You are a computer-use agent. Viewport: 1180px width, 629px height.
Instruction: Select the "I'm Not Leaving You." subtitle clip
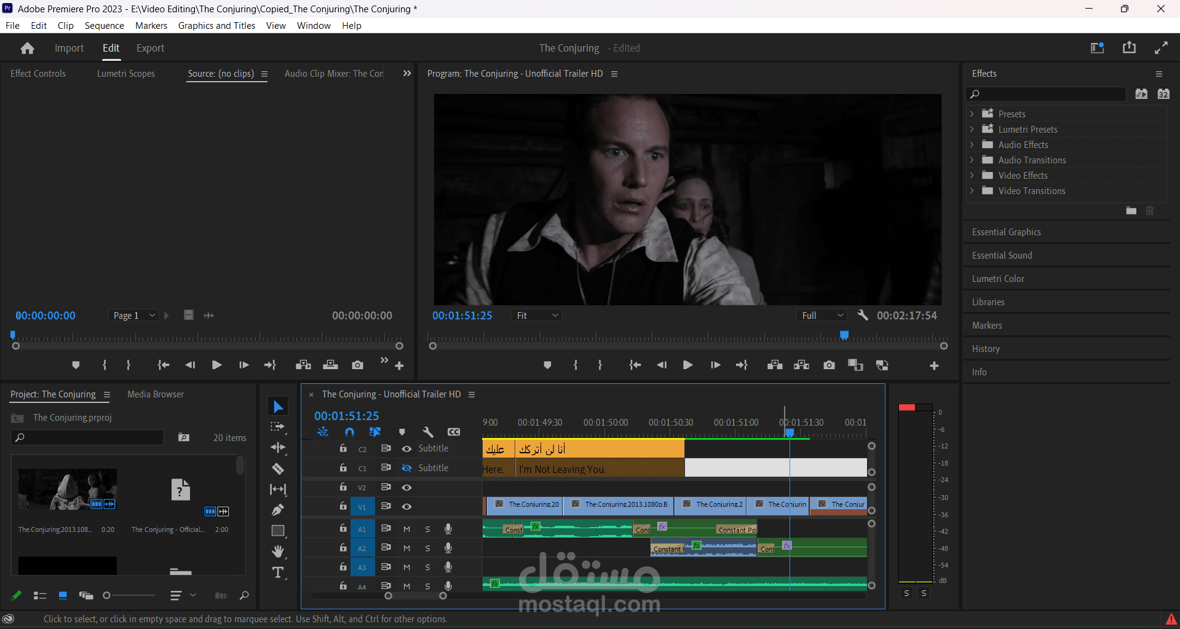pos(601,469)
